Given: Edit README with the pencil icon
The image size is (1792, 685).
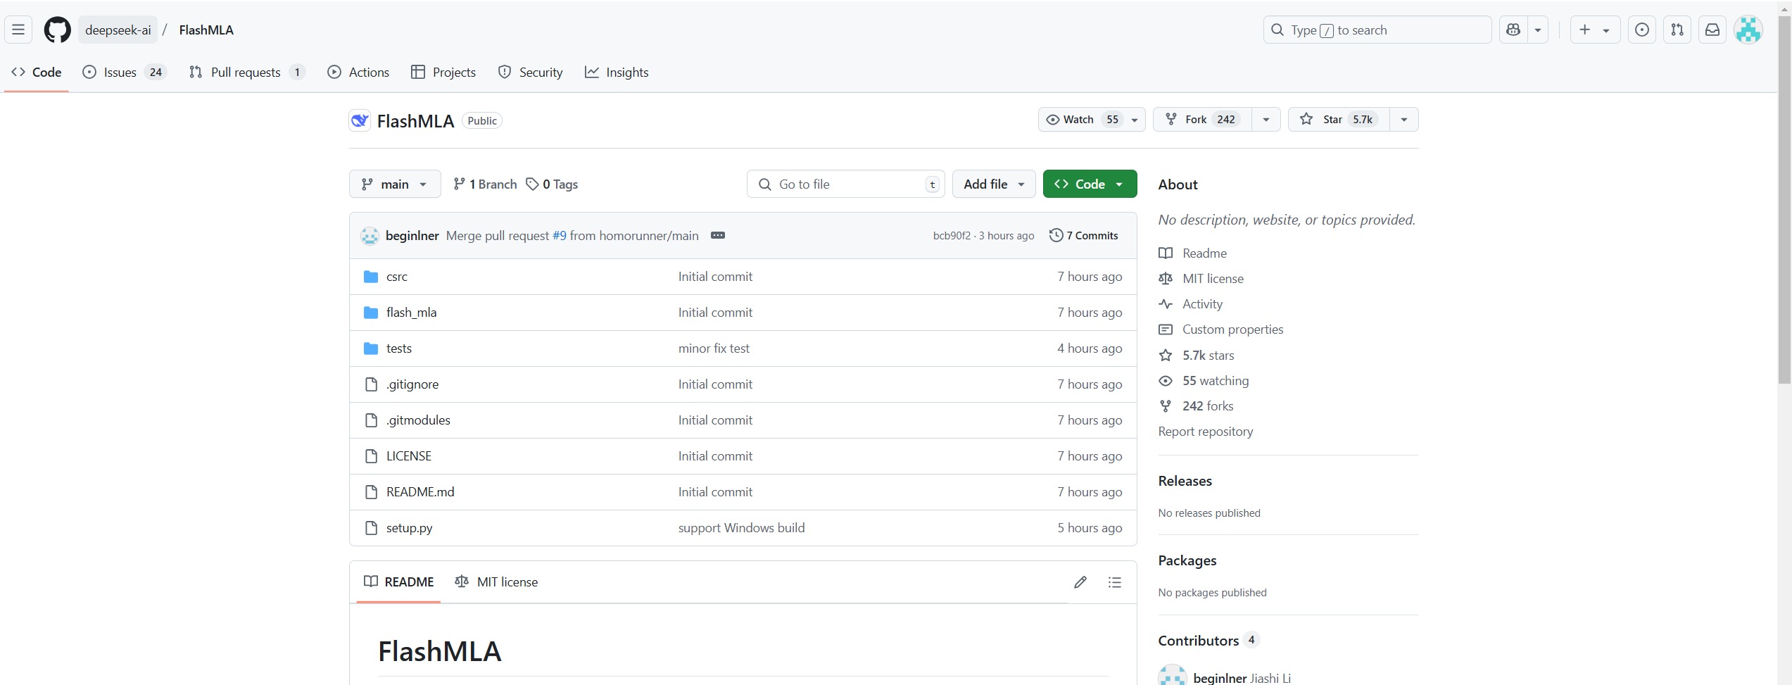Looking at the screenshot, I should (x=1080, y=582).
